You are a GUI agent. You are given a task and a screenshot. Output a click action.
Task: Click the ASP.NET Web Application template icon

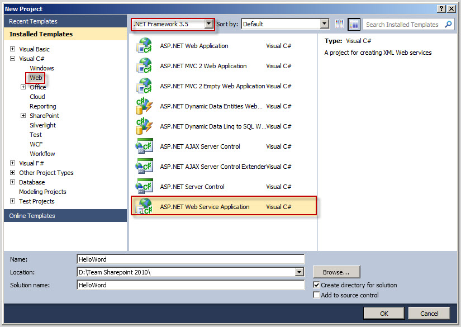(x=144, y=46)
